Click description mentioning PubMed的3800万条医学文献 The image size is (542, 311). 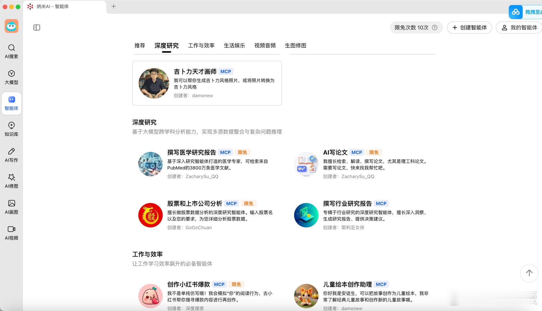pyautogui.click(x=218, y=165)
